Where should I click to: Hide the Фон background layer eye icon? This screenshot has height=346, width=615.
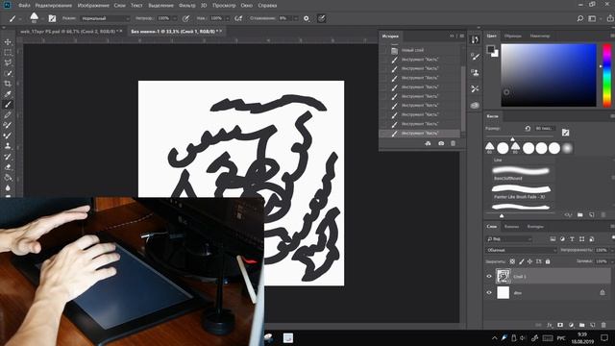coord(489,292)
